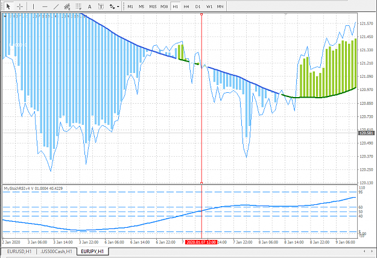Image resolution: width=377 pixels, height=258 pixels.
Task: Switch to M15 timeframe
Action: (153, 7)
